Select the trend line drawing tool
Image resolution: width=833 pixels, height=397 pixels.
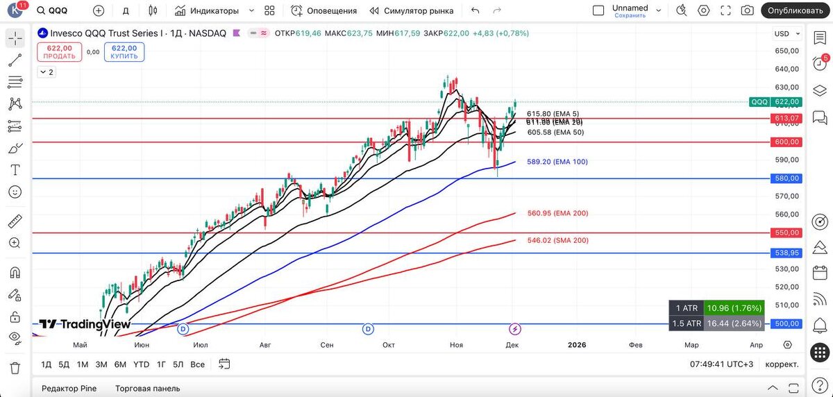pos(15,60)
